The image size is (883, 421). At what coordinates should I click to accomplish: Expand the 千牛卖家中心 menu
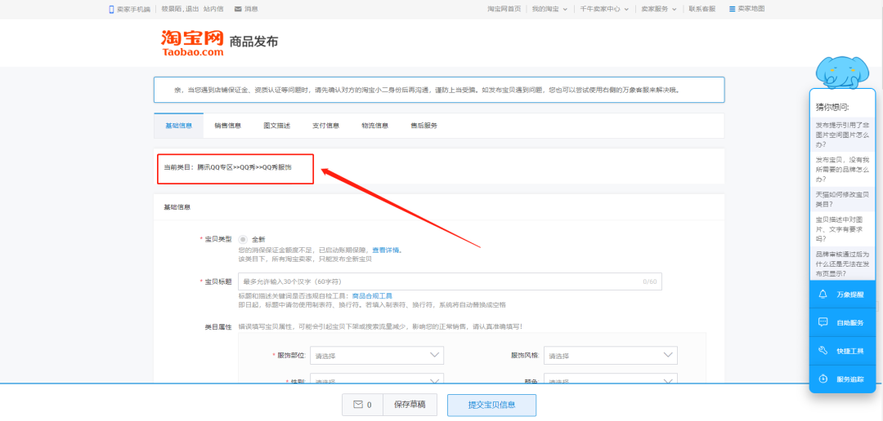(604, 9)
